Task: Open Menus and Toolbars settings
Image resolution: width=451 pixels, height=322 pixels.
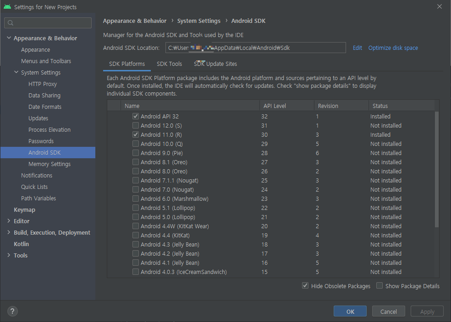Action: (46, 61)
